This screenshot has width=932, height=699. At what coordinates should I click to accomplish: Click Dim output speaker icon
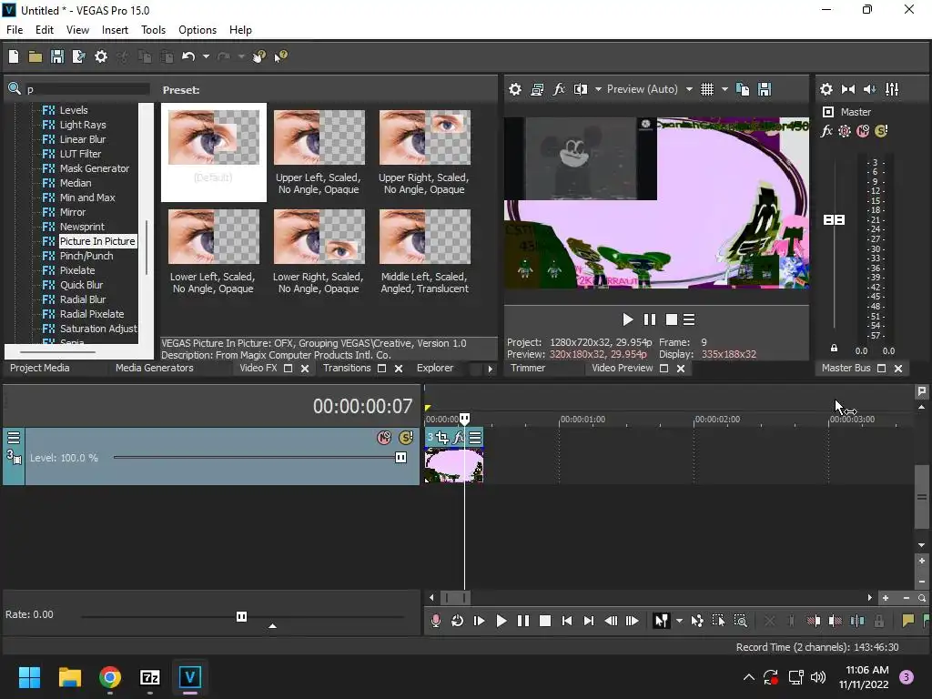[869, 89]
